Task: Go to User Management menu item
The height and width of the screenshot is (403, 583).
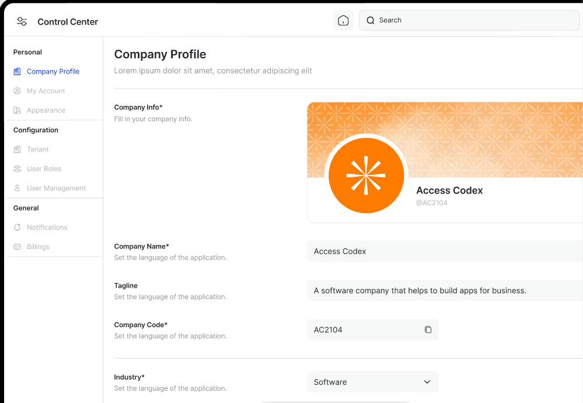Action: [x=56, y=188]
